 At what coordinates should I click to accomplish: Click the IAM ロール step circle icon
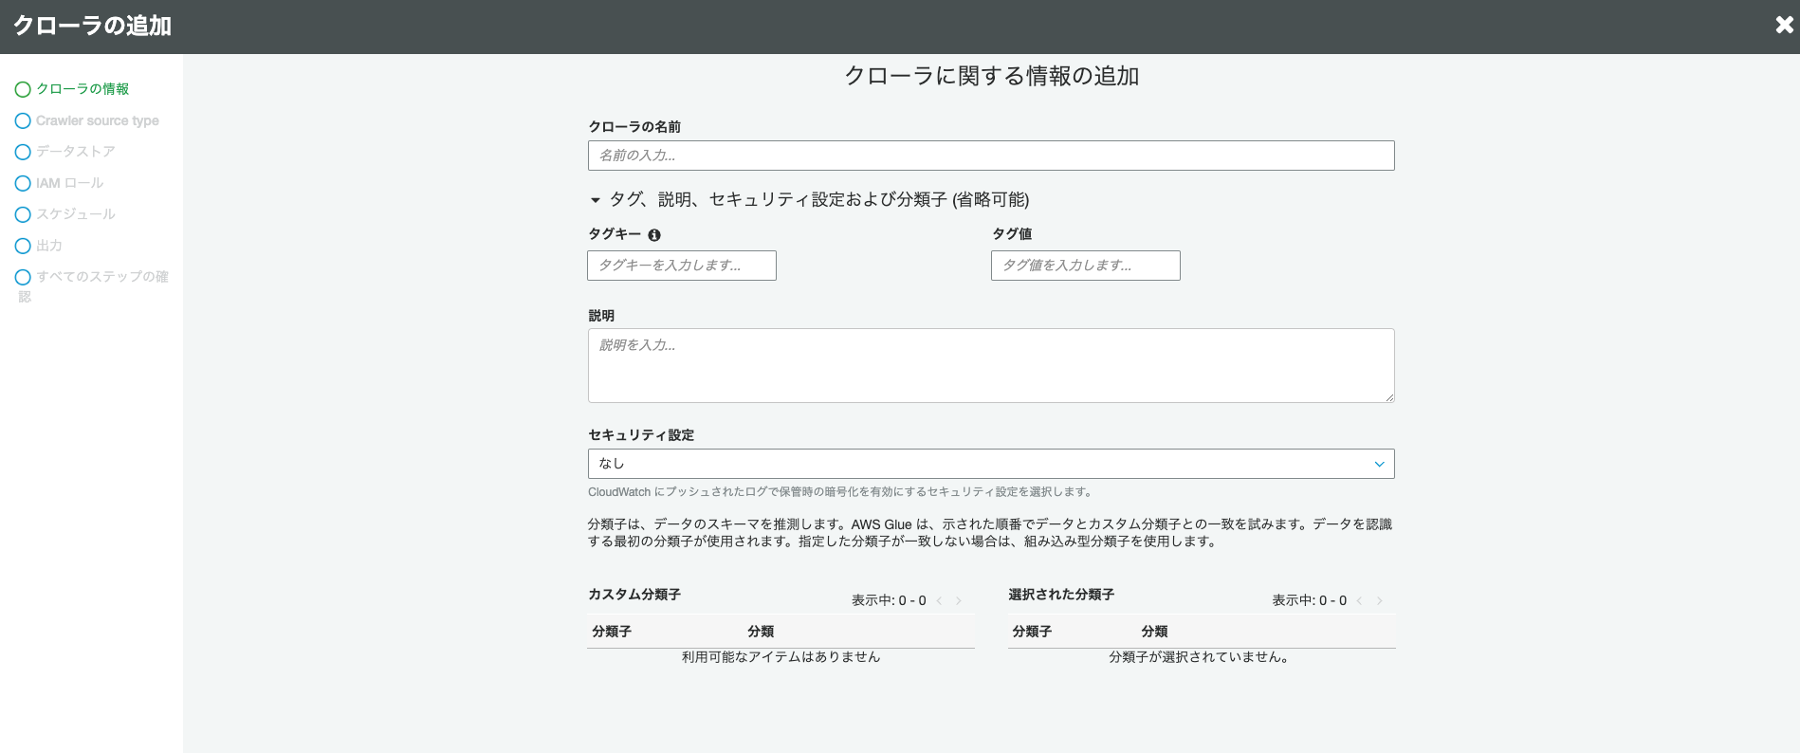23,183
